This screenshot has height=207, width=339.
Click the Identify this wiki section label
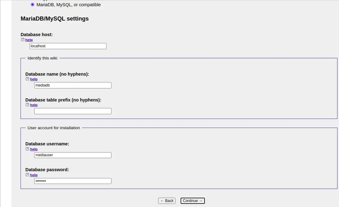[x=42, y=58]
